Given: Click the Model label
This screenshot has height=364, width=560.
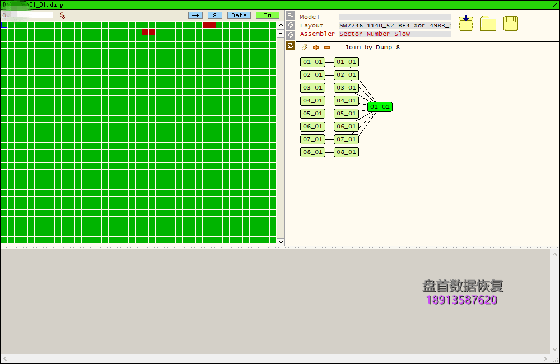Looking at the screenshot, I should coord(309,17).
